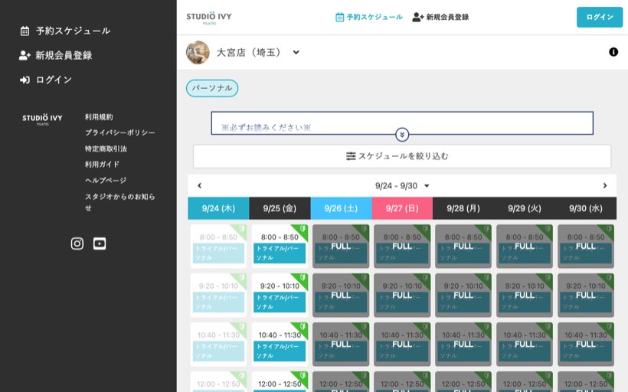Go to previous week with left arrow
The width and height of the screenshot is (628, 392).
click(199, 185)
